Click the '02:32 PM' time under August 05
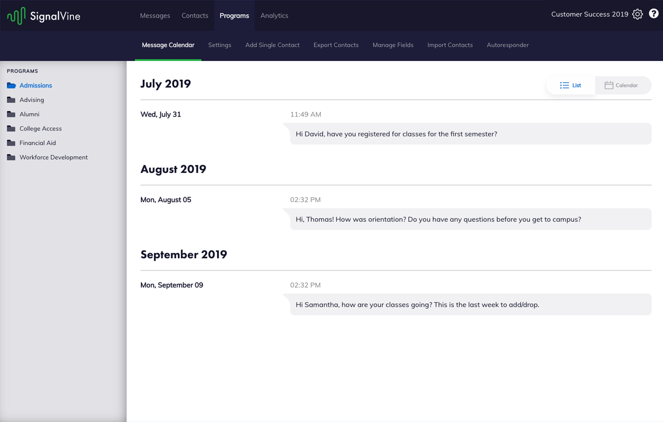The width and height of the screenshot is (663, 422). tap(305, 200)
